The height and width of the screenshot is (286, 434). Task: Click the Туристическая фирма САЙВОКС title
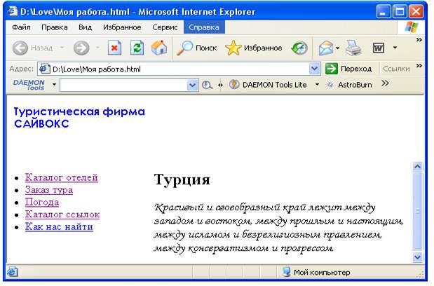[x=79, y=118]
